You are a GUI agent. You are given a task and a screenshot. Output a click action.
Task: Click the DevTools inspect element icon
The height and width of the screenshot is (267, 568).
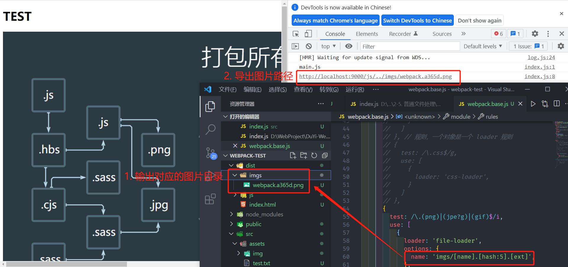[296, 34]
